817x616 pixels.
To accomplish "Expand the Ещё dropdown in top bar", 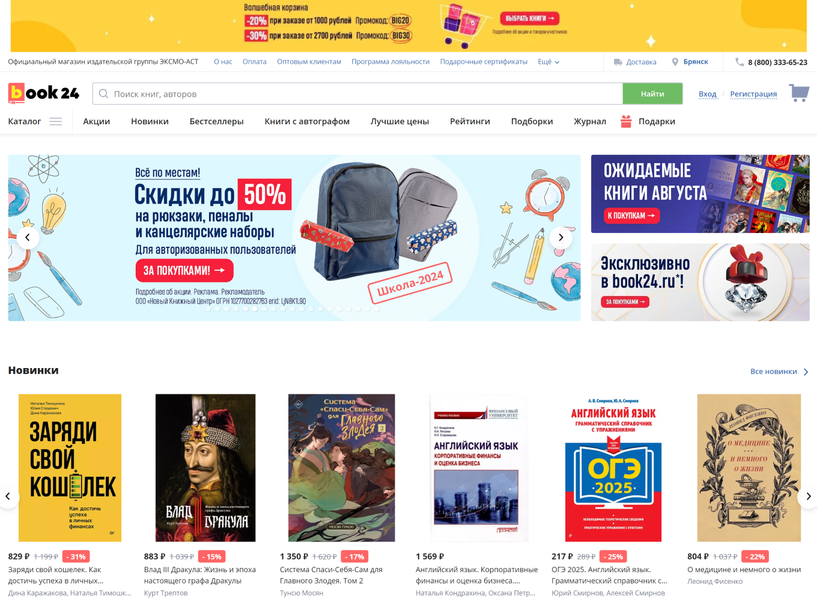I will coord(548,62).
